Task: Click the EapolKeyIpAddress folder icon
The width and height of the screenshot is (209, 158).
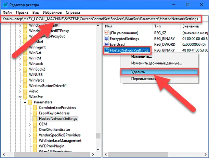Action: pyautogui.click(x=35, y=113)
